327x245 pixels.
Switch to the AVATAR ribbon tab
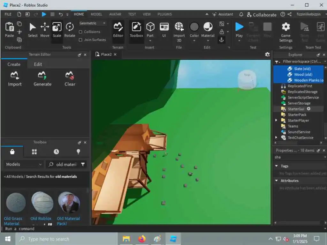click(115, 14)
